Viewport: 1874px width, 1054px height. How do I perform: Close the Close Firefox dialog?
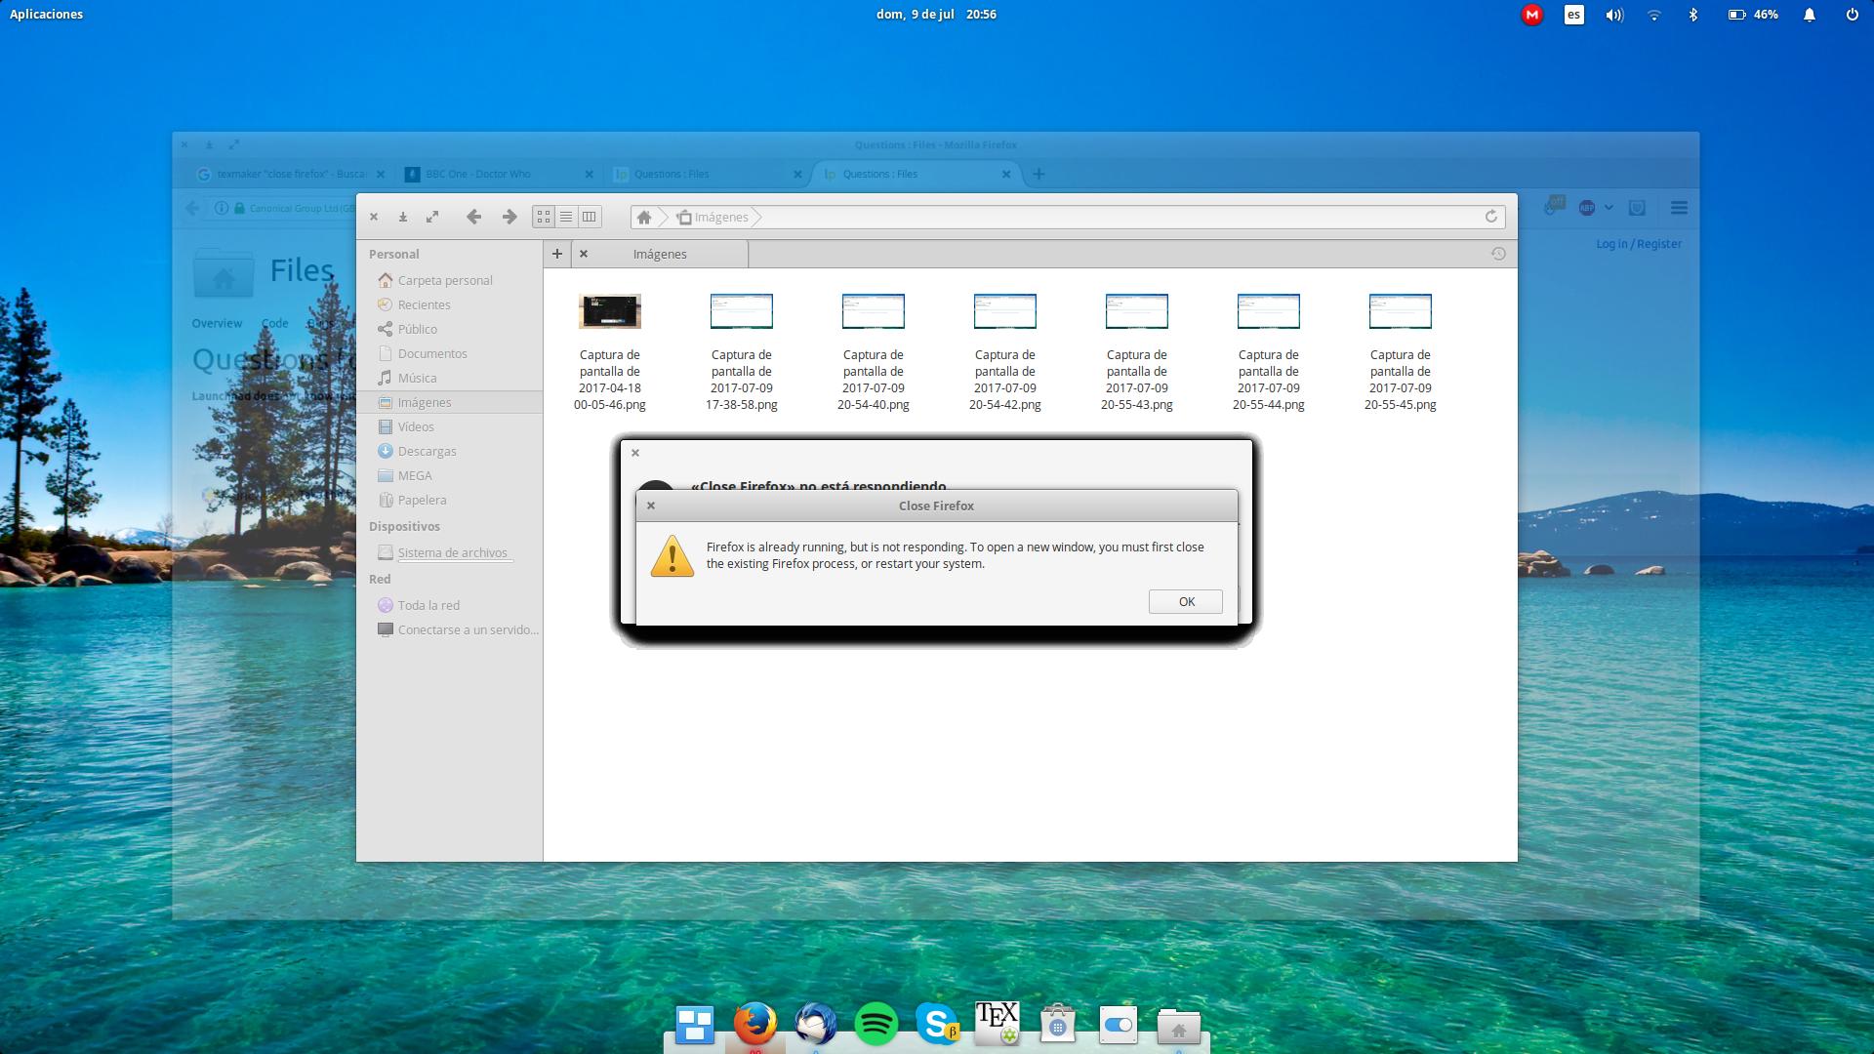pos(651,506)
